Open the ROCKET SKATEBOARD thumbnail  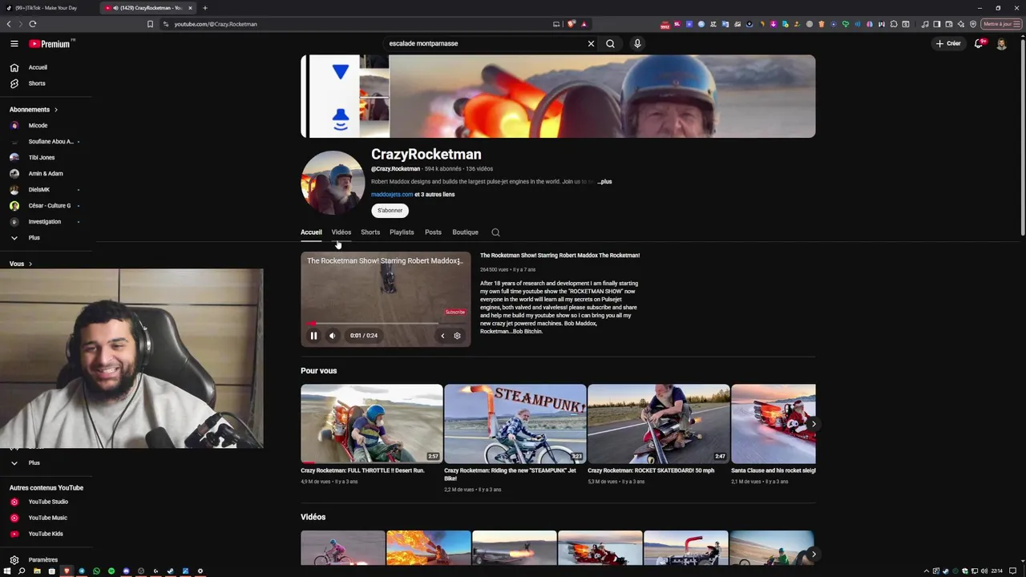coord(658,424)
